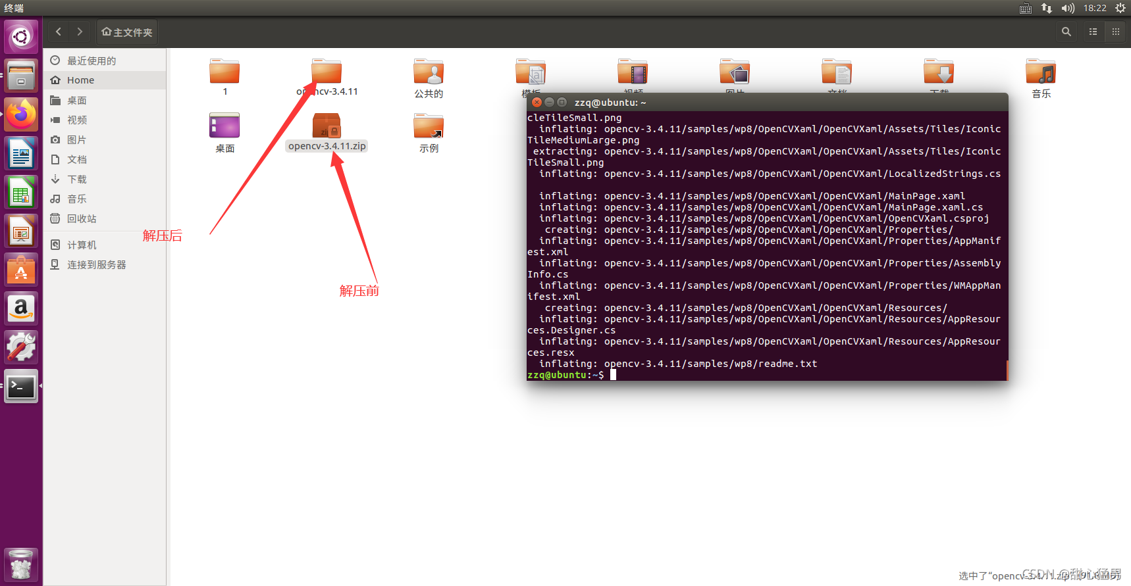Maximize the zzq@ubuntu terminal window
1131x586 pixels.
(562, 102)
